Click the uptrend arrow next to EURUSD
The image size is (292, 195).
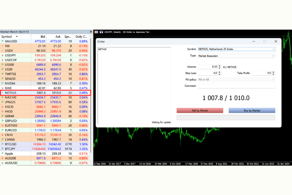point(3,130)
